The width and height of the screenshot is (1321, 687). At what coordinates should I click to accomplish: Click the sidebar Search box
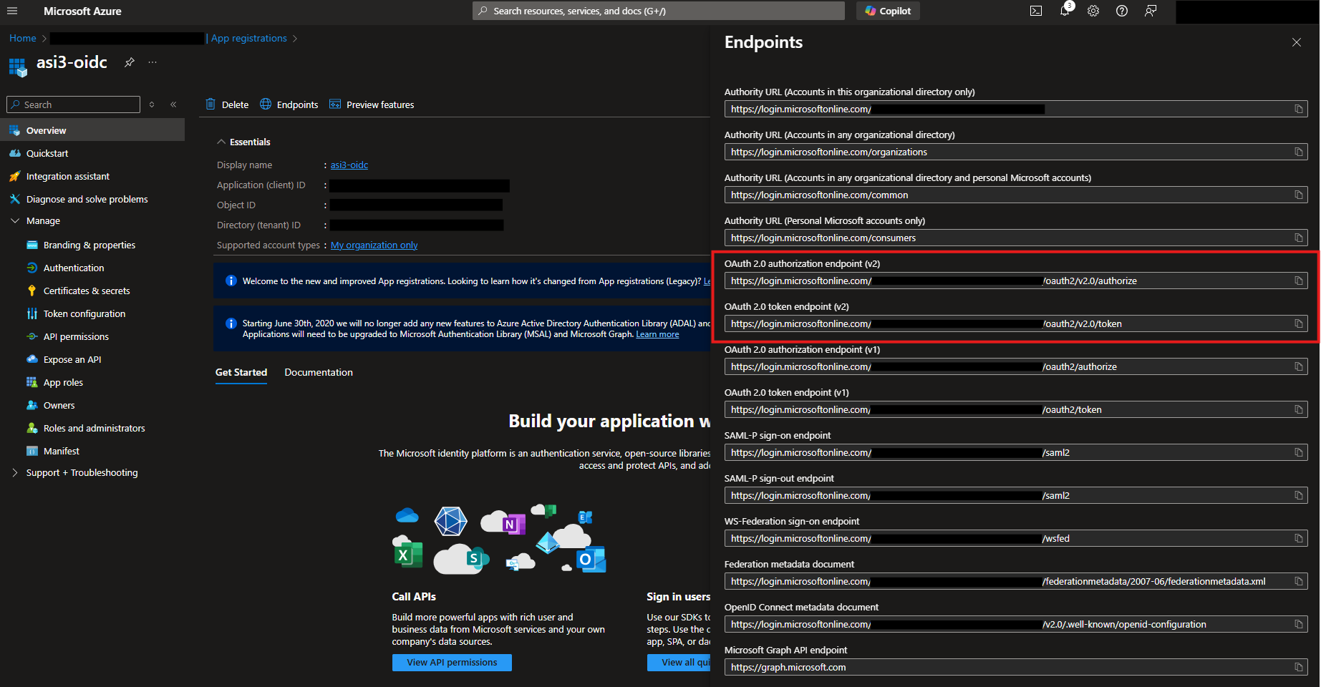coord(73,104)
